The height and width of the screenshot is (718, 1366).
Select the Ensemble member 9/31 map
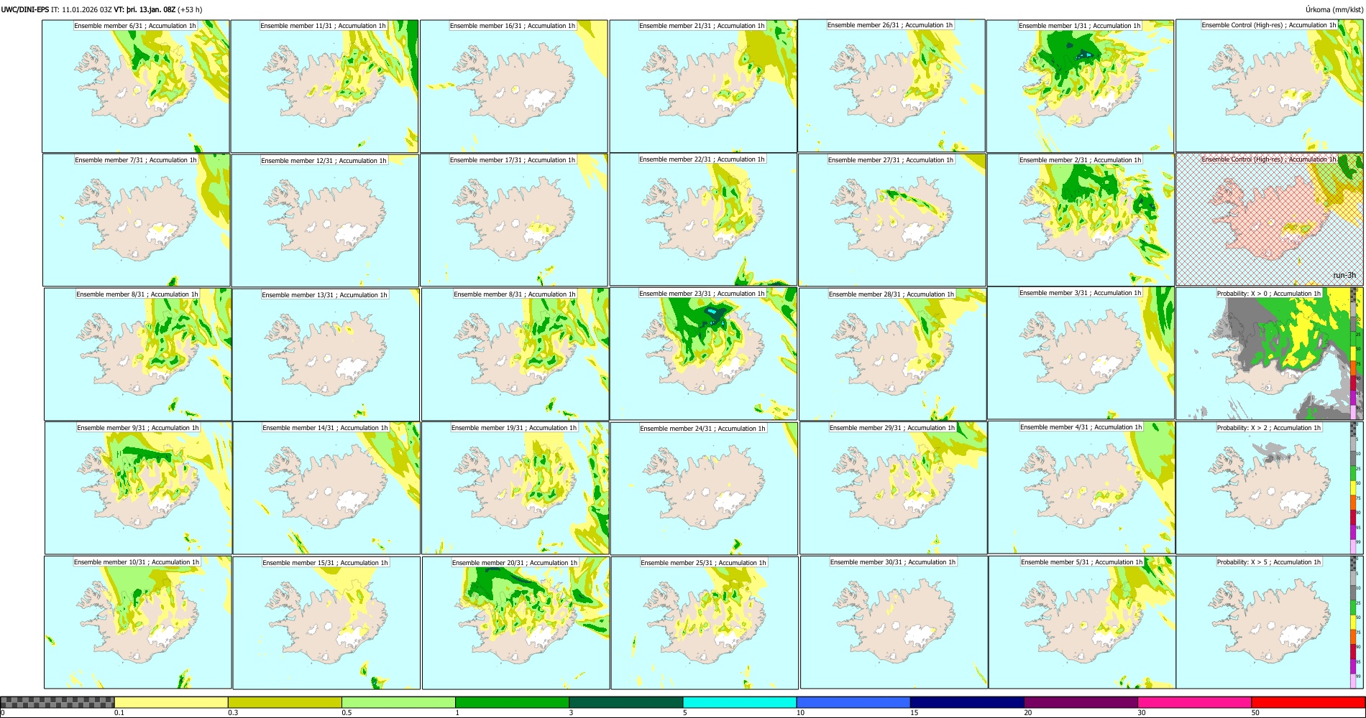138,488
